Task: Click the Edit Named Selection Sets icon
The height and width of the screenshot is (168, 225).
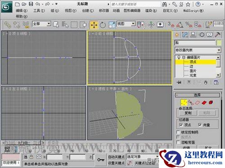Action: coord(208,25)
